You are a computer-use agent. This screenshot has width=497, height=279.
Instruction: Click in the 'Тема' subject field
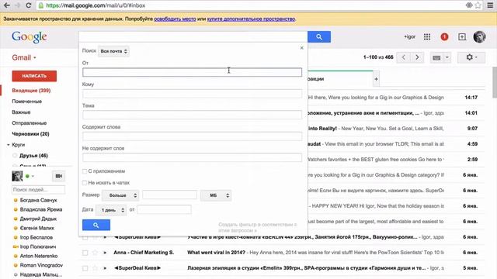192,115
